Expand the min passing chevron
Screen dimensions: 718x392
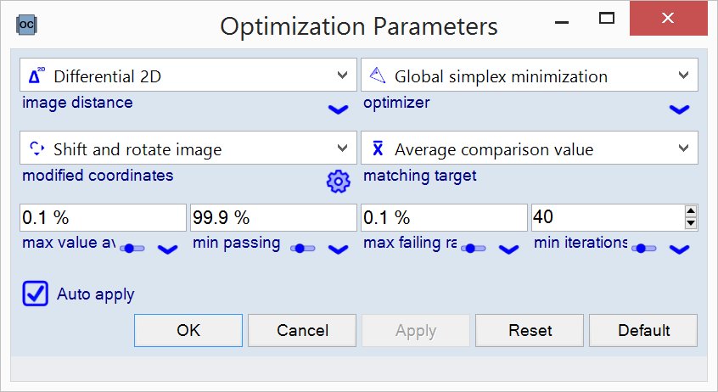(338, 249)
